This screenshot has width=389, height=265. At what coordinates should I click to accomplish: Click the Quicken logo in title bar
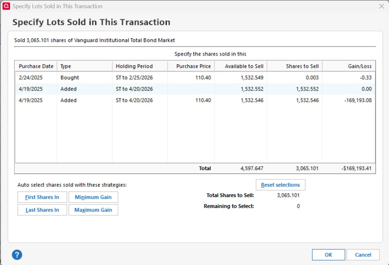click(6, 6)
